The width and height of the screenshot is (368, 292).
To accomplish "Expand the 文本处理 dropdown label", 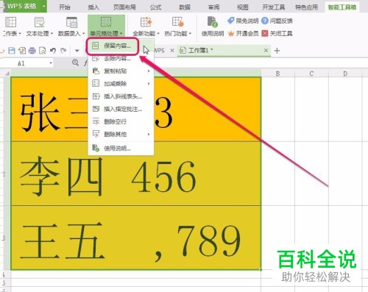I will coord(40,33).
